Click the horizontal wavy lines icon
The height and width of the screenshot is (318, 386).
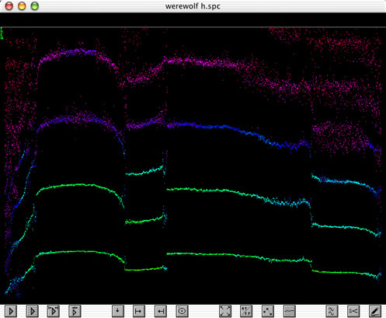(289, 311)
